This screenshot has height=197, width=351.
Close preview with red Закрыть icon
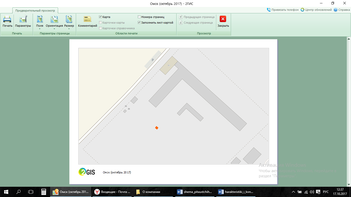223,19
